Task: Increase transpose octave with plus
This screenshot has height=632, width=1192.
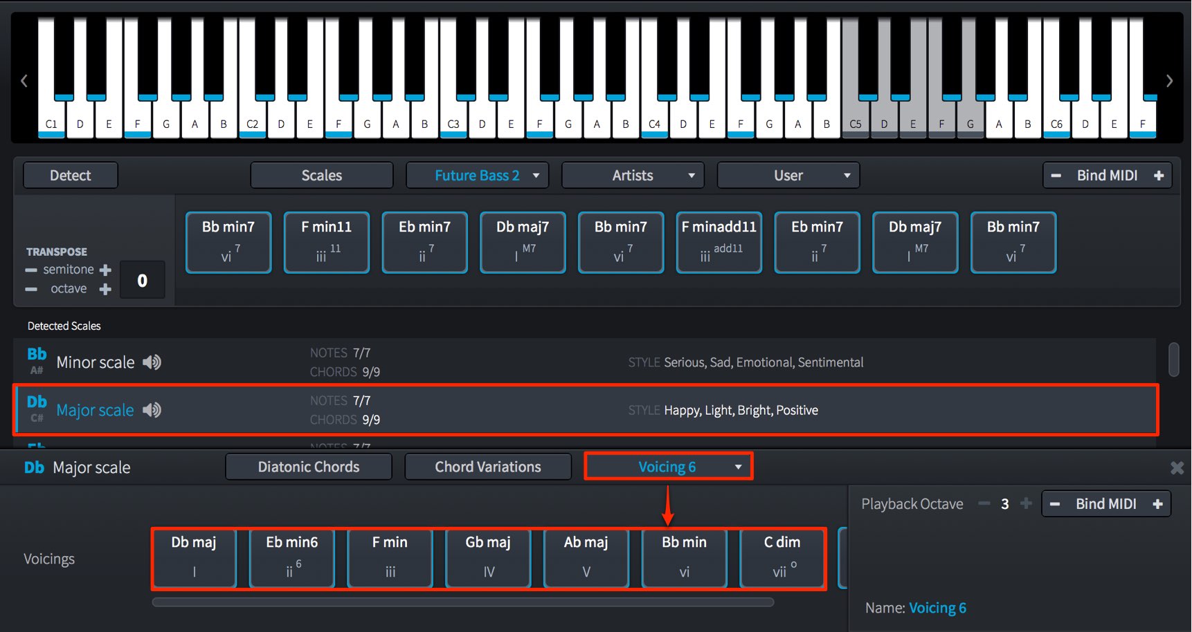Action: click(105, 289)
